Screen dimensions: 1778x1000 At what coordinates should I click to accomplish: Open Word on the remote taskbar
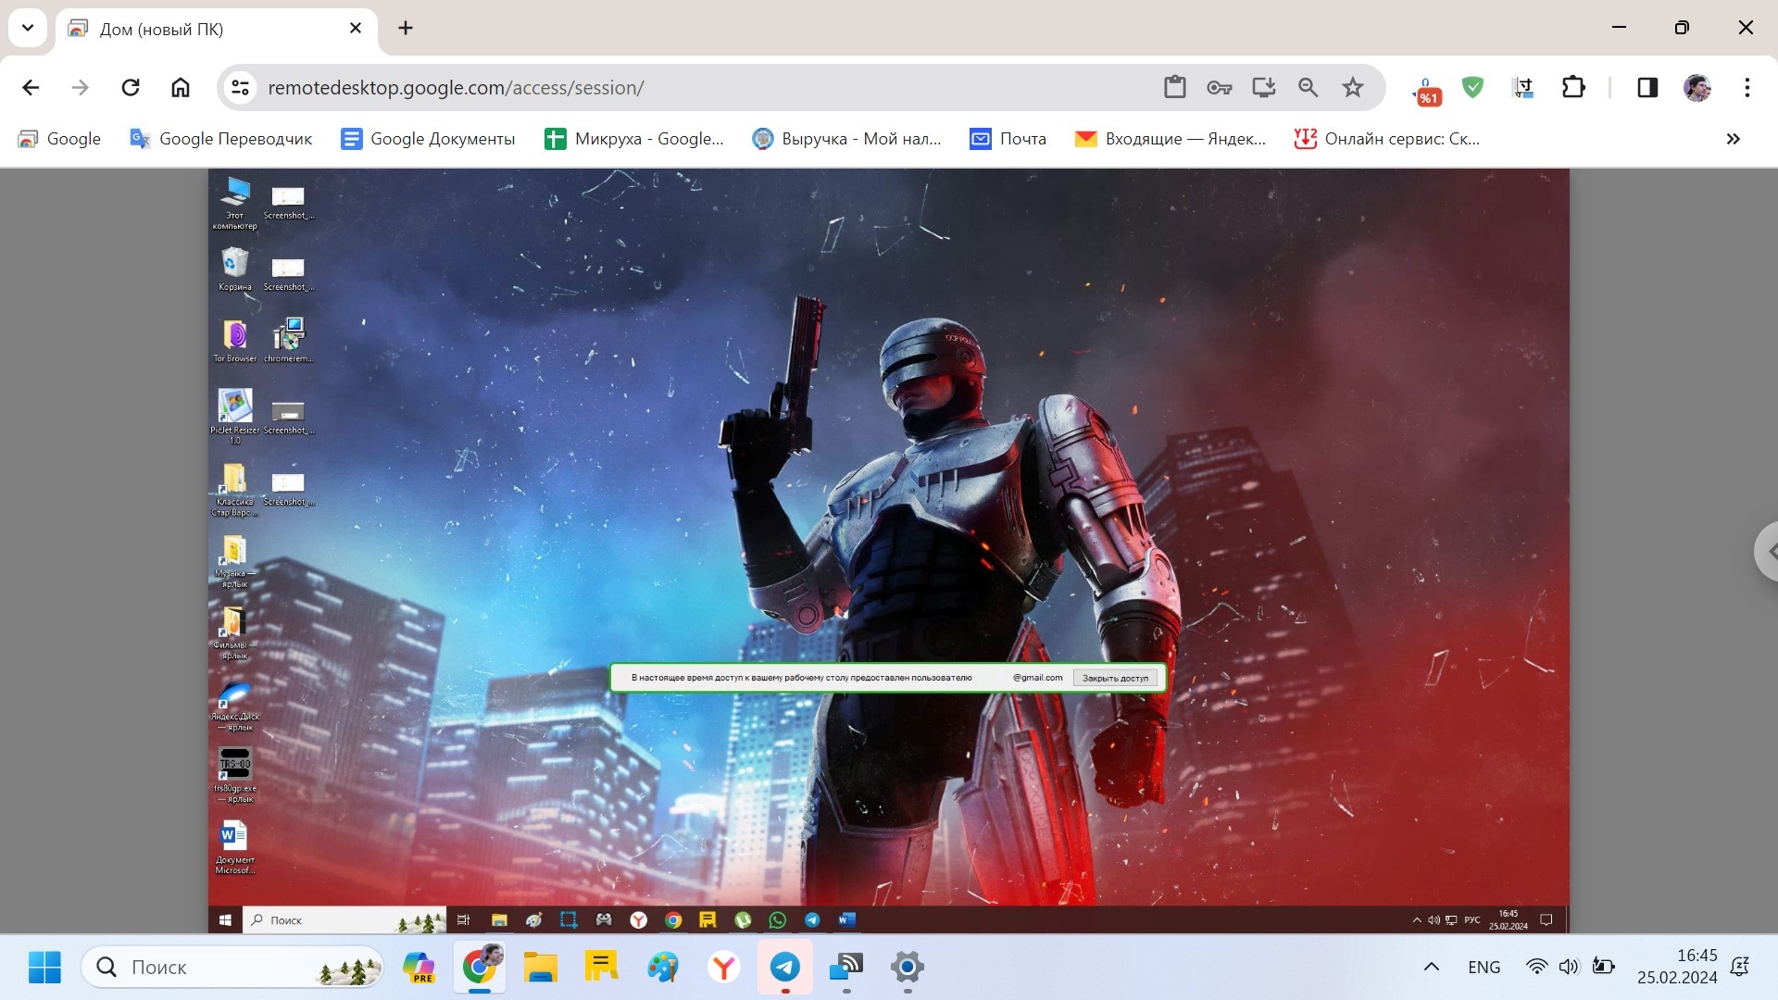[x=846, y=919]
